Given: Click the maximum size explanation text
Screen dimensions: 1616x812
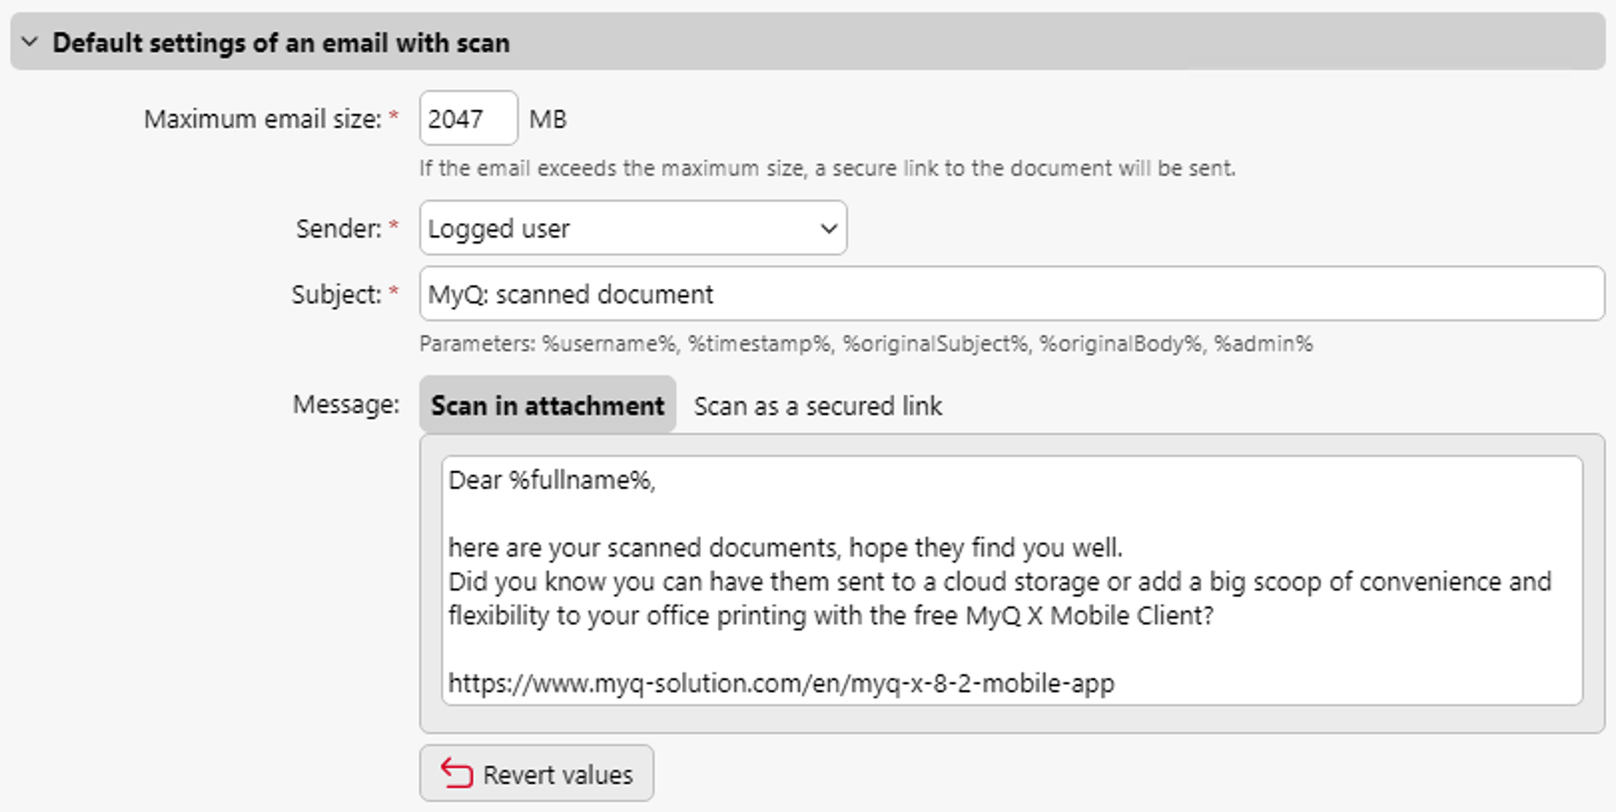Looking at the screenshot, I should (828, 168).
